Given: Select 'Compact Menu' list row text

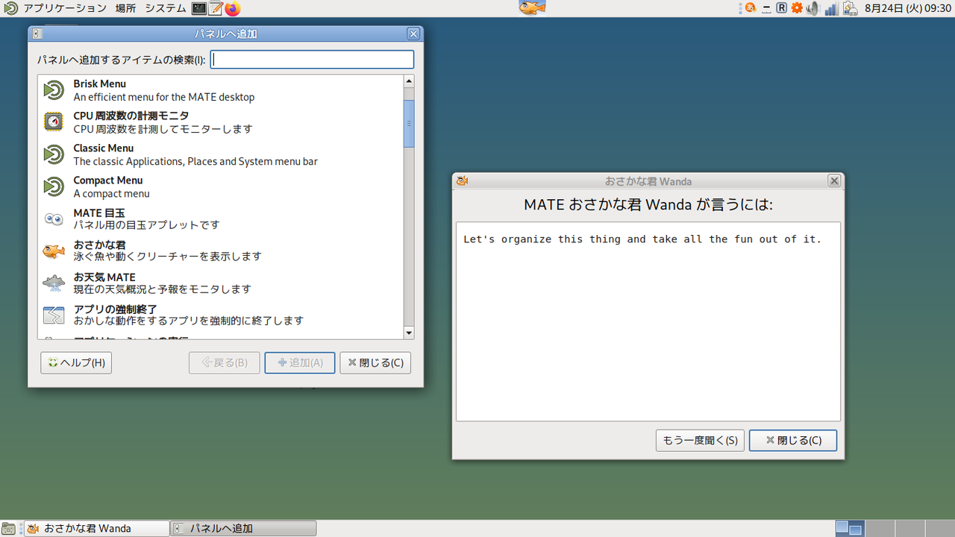Looking at the screenshot, I should 107,180.
